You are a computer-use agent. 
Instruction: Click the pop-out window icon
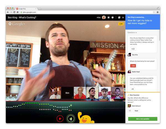pyautogui.click(x=119, y=17)
